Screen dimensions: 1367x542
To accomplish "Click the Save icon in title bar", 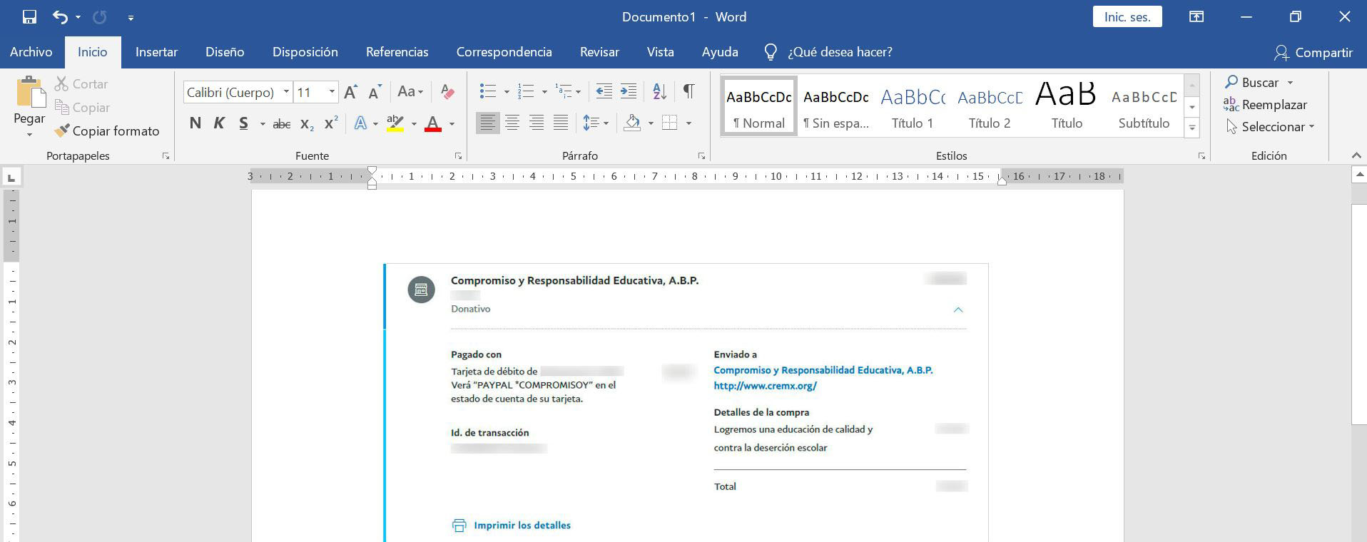I will pos(29,17).
